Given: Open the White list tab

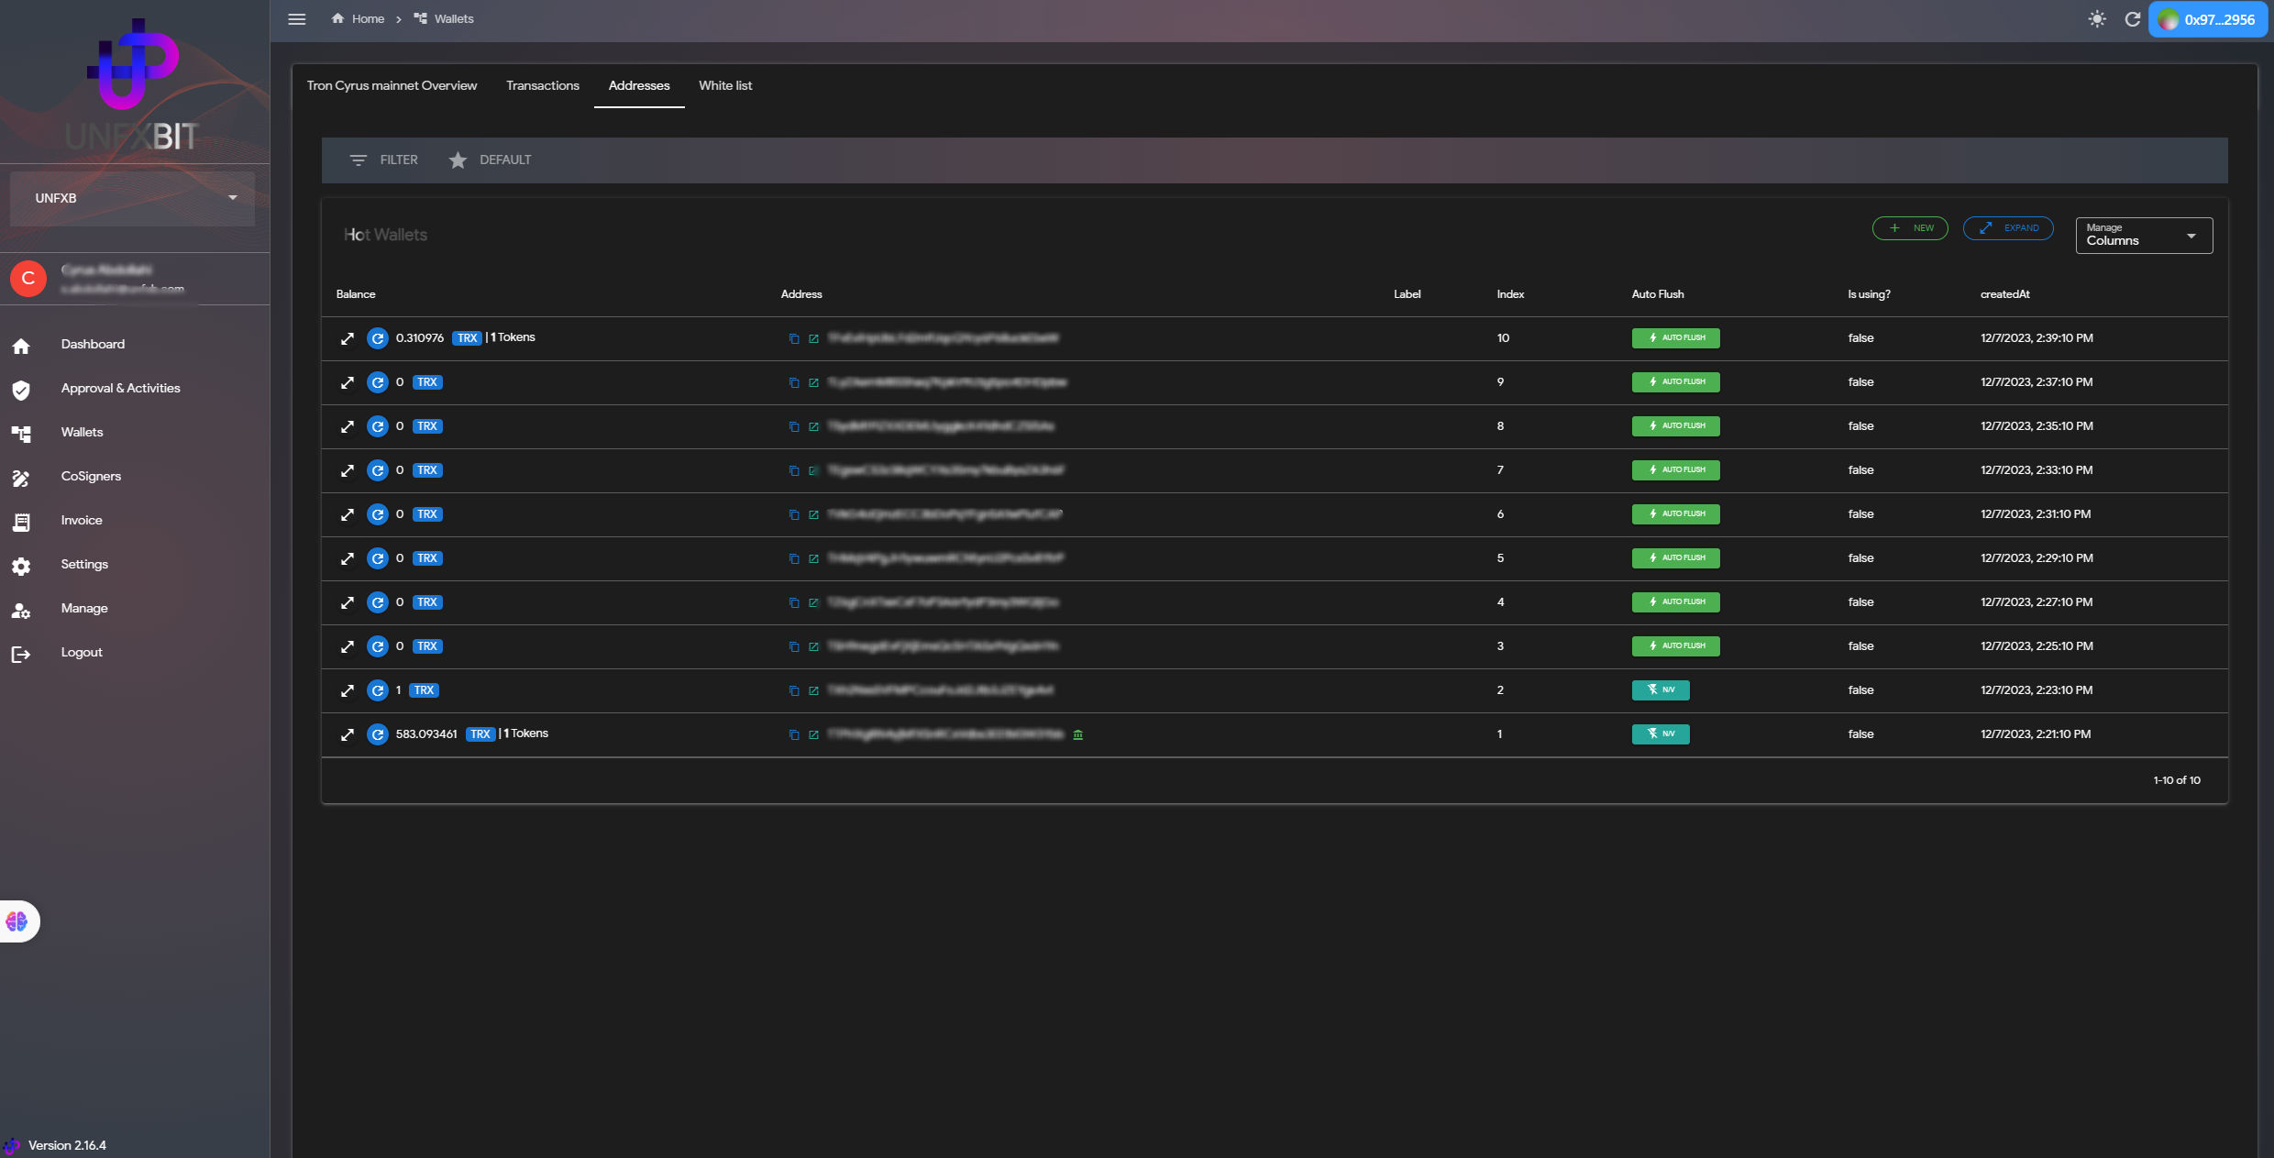Looking at the screenshot, I should pyautogui.click(x=724, y=85).
